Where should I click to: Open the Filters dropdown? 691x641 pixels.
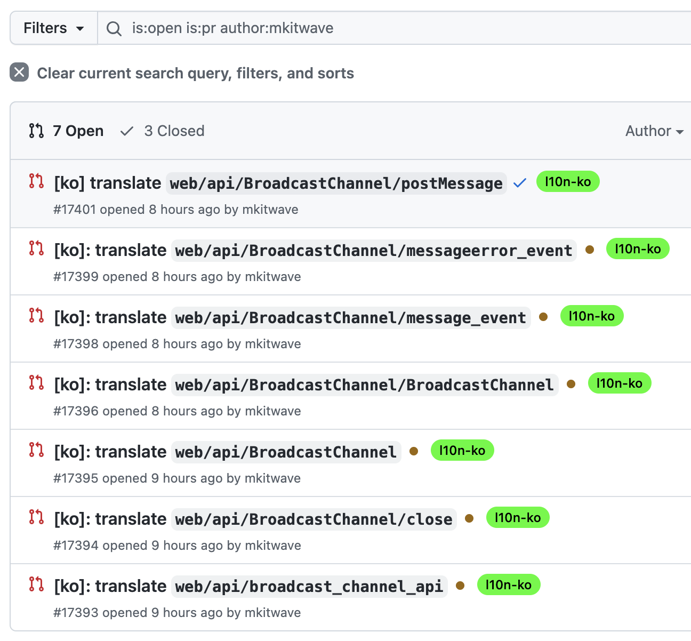click(x=54, y=28)
